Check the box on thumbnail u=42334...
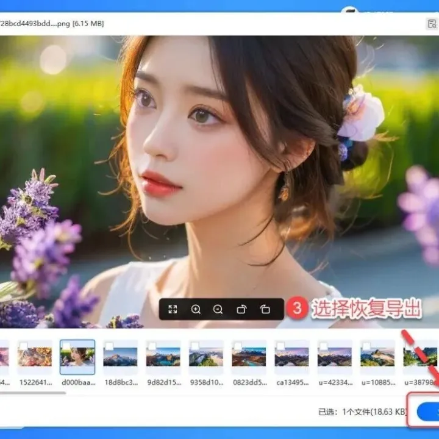The height and width of the screenshot is (439, 439). [324, 346]
